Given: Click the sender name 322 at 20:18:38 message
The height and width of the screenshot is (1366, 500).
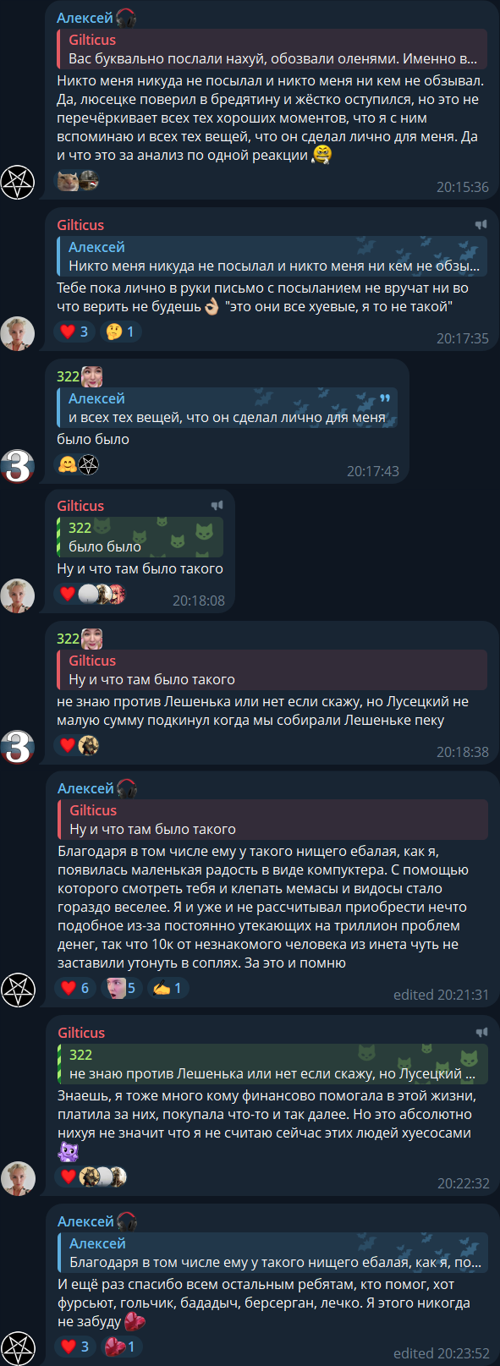Looking at the screenshot, I should pyautogui.click(x=68, y=639).
